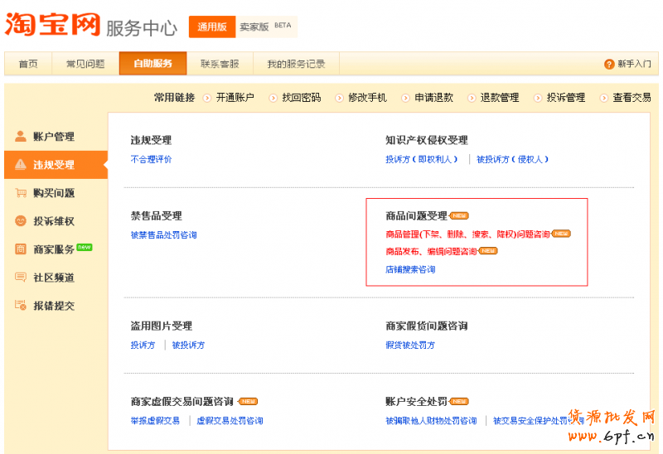Open the 修改手机 quick link
This screenshot has height=454, width=663.
[367, 98]
